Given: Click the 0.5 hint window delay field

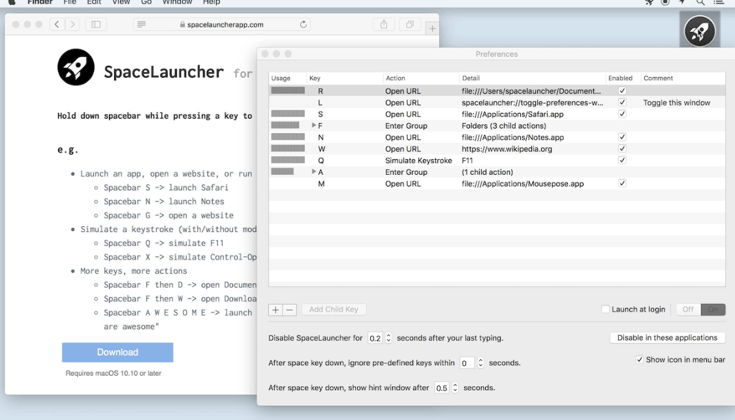Looking at the screenshot, I should coord(441,387).
